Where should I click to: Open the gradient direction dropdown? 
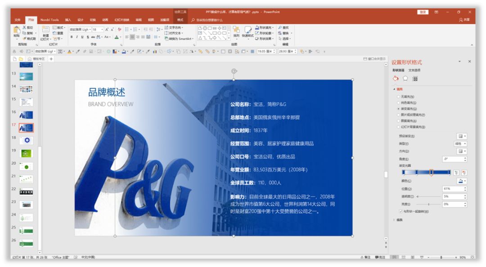462,151
